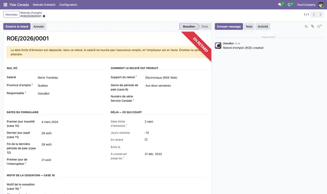Open the Province d'emploi dropdown Québec
Image resolution: width=327 pixels, height=194 pixels.
tap(70, 85)
